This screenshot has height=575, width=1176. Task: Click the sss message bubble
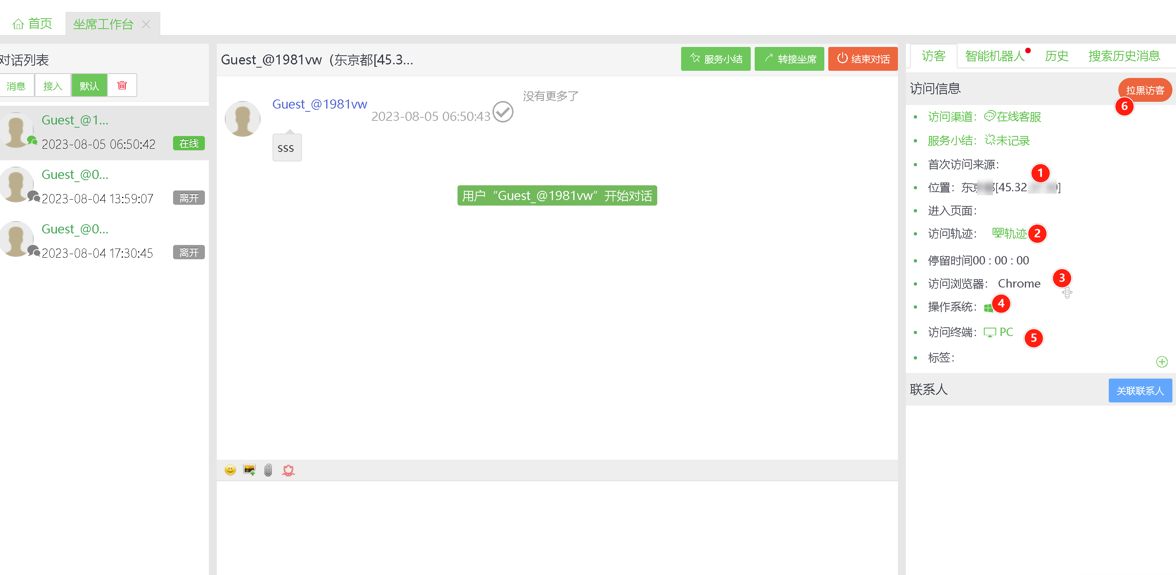point(287,148)
